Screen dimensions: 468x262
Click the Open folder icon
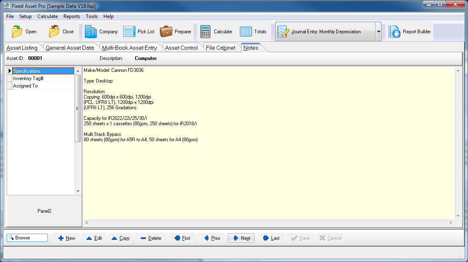pos(17,32)
